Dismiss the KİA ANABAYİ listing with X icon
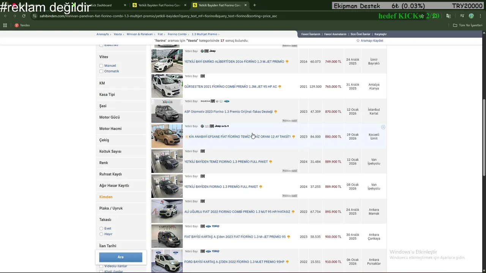486x273 pixels. pos(383,127)
